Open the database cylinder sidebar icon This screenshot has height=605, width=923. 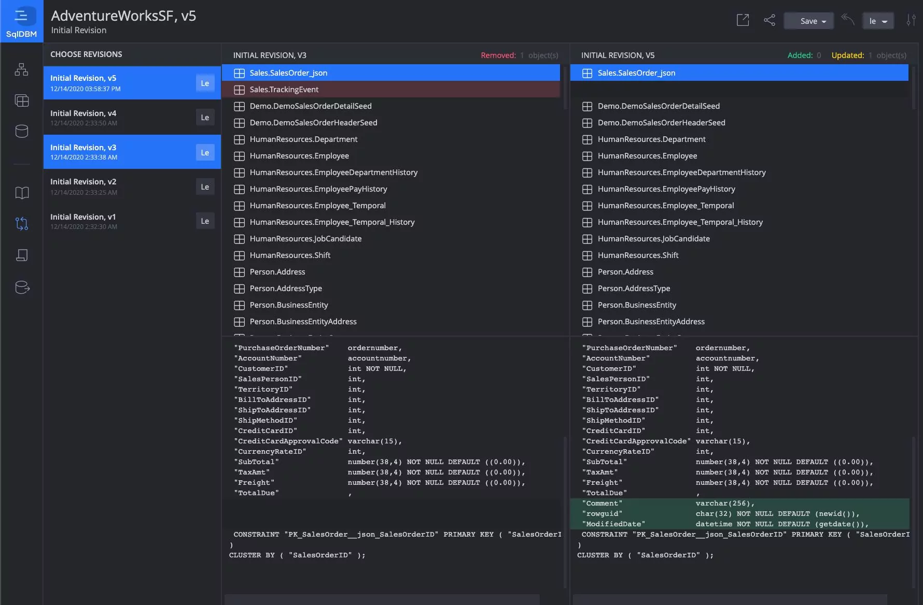[x=21, y=132]
